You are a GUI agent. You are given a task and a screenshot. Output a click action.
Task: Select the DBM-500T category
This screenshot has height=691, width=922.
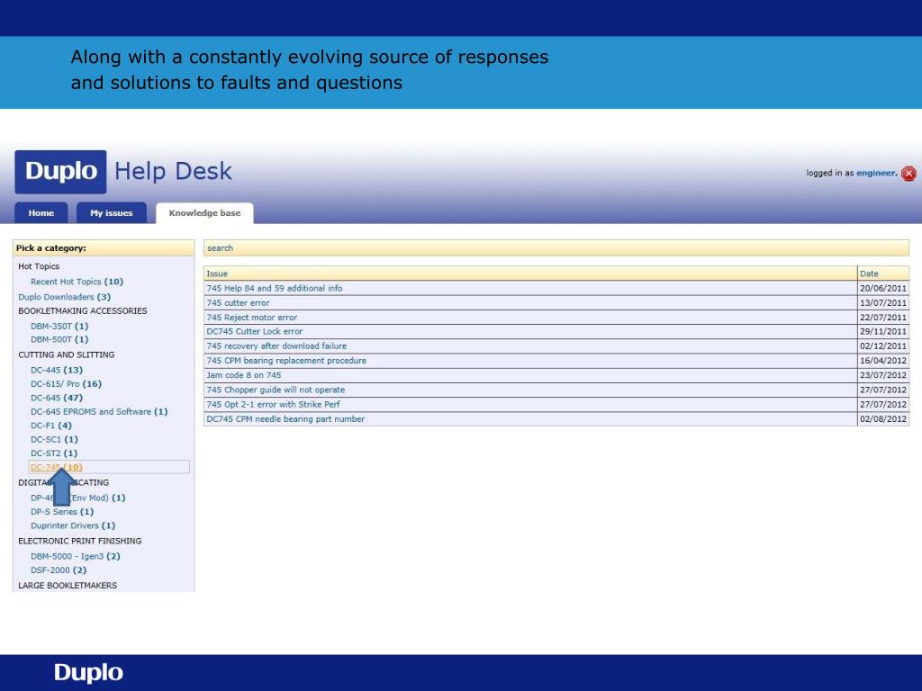[59, 339]
